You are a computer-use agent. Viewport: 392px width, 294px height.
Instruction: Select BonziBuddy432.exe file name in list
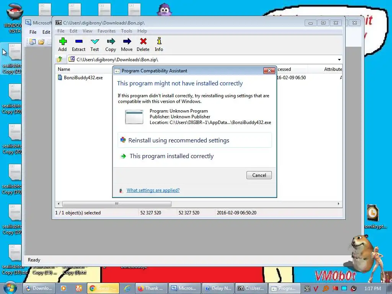pyautogui.click(x=83, y=77)
